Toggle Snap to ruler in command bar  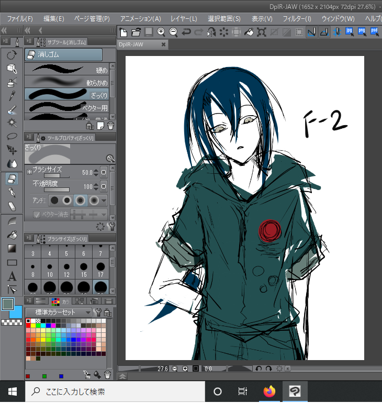pyautogui.click(x=311, y=32)
